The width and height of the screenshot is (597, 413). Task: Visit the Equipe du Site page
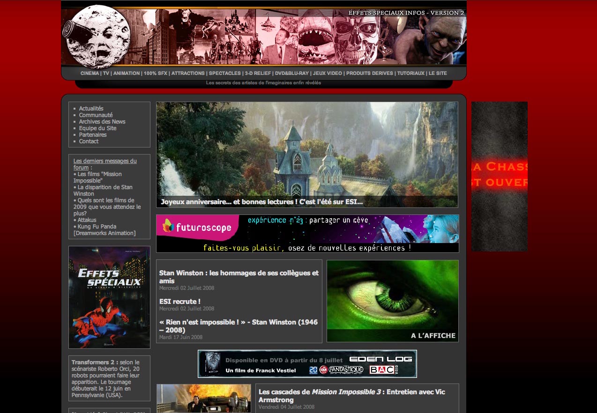pyautogui.click(x=97, y=128)
